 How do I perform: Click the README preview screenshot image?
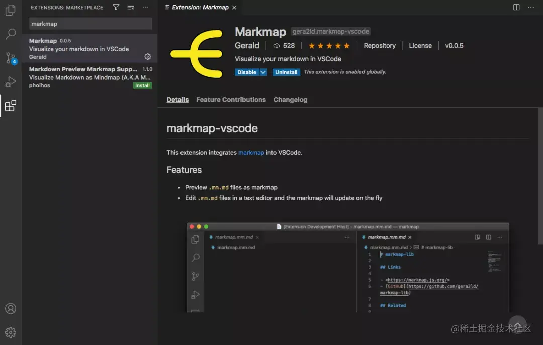click(x=348, y=268)
